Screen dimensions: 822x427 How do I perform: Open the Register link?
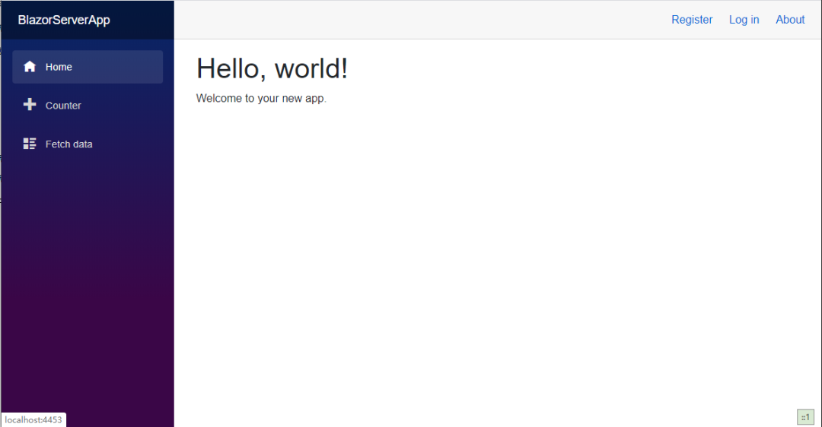pyautogui.click(x=692, y=20)
